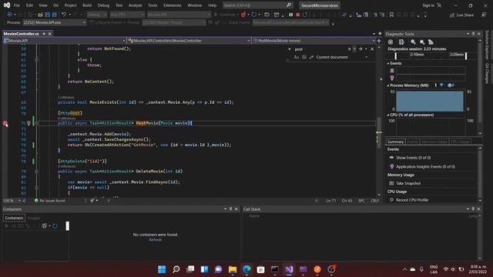The image size is (493, 277).
Task: Open File Explorer from taskbar
Action: [233, 269]
